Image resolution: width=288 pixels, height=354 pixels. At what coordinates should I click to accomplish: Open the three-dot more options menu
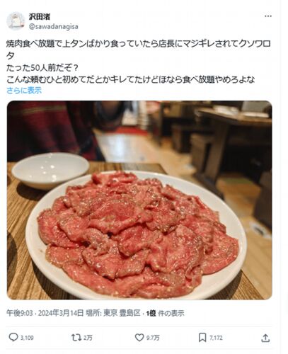(268, 16)
